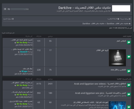
Task: Click the white site logo banner
Action: pos(121,8)
